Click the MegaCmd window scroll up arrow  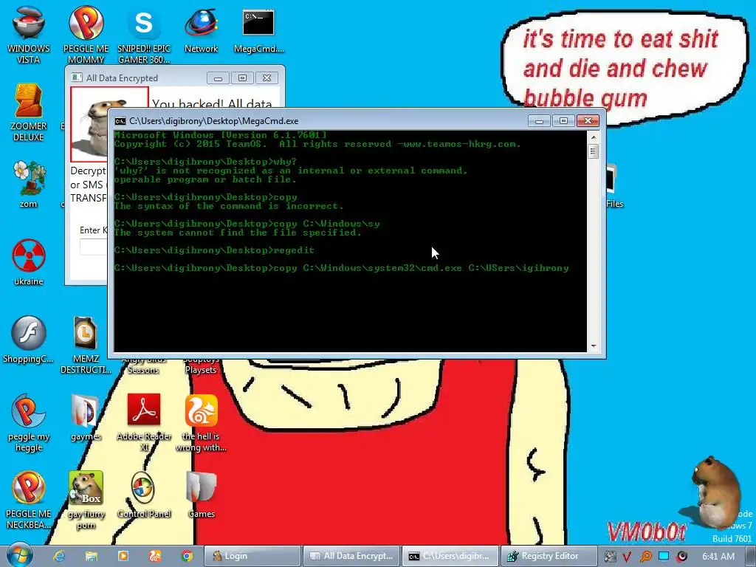tap(594, 137)
